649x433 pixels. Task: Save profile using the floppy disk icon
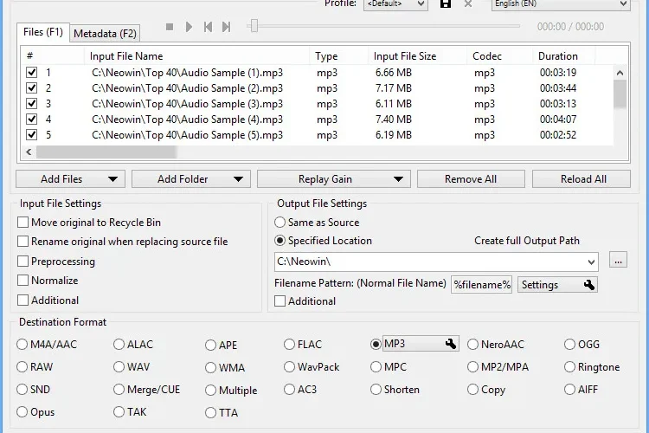pyautogui.click(x=446, y=4)
